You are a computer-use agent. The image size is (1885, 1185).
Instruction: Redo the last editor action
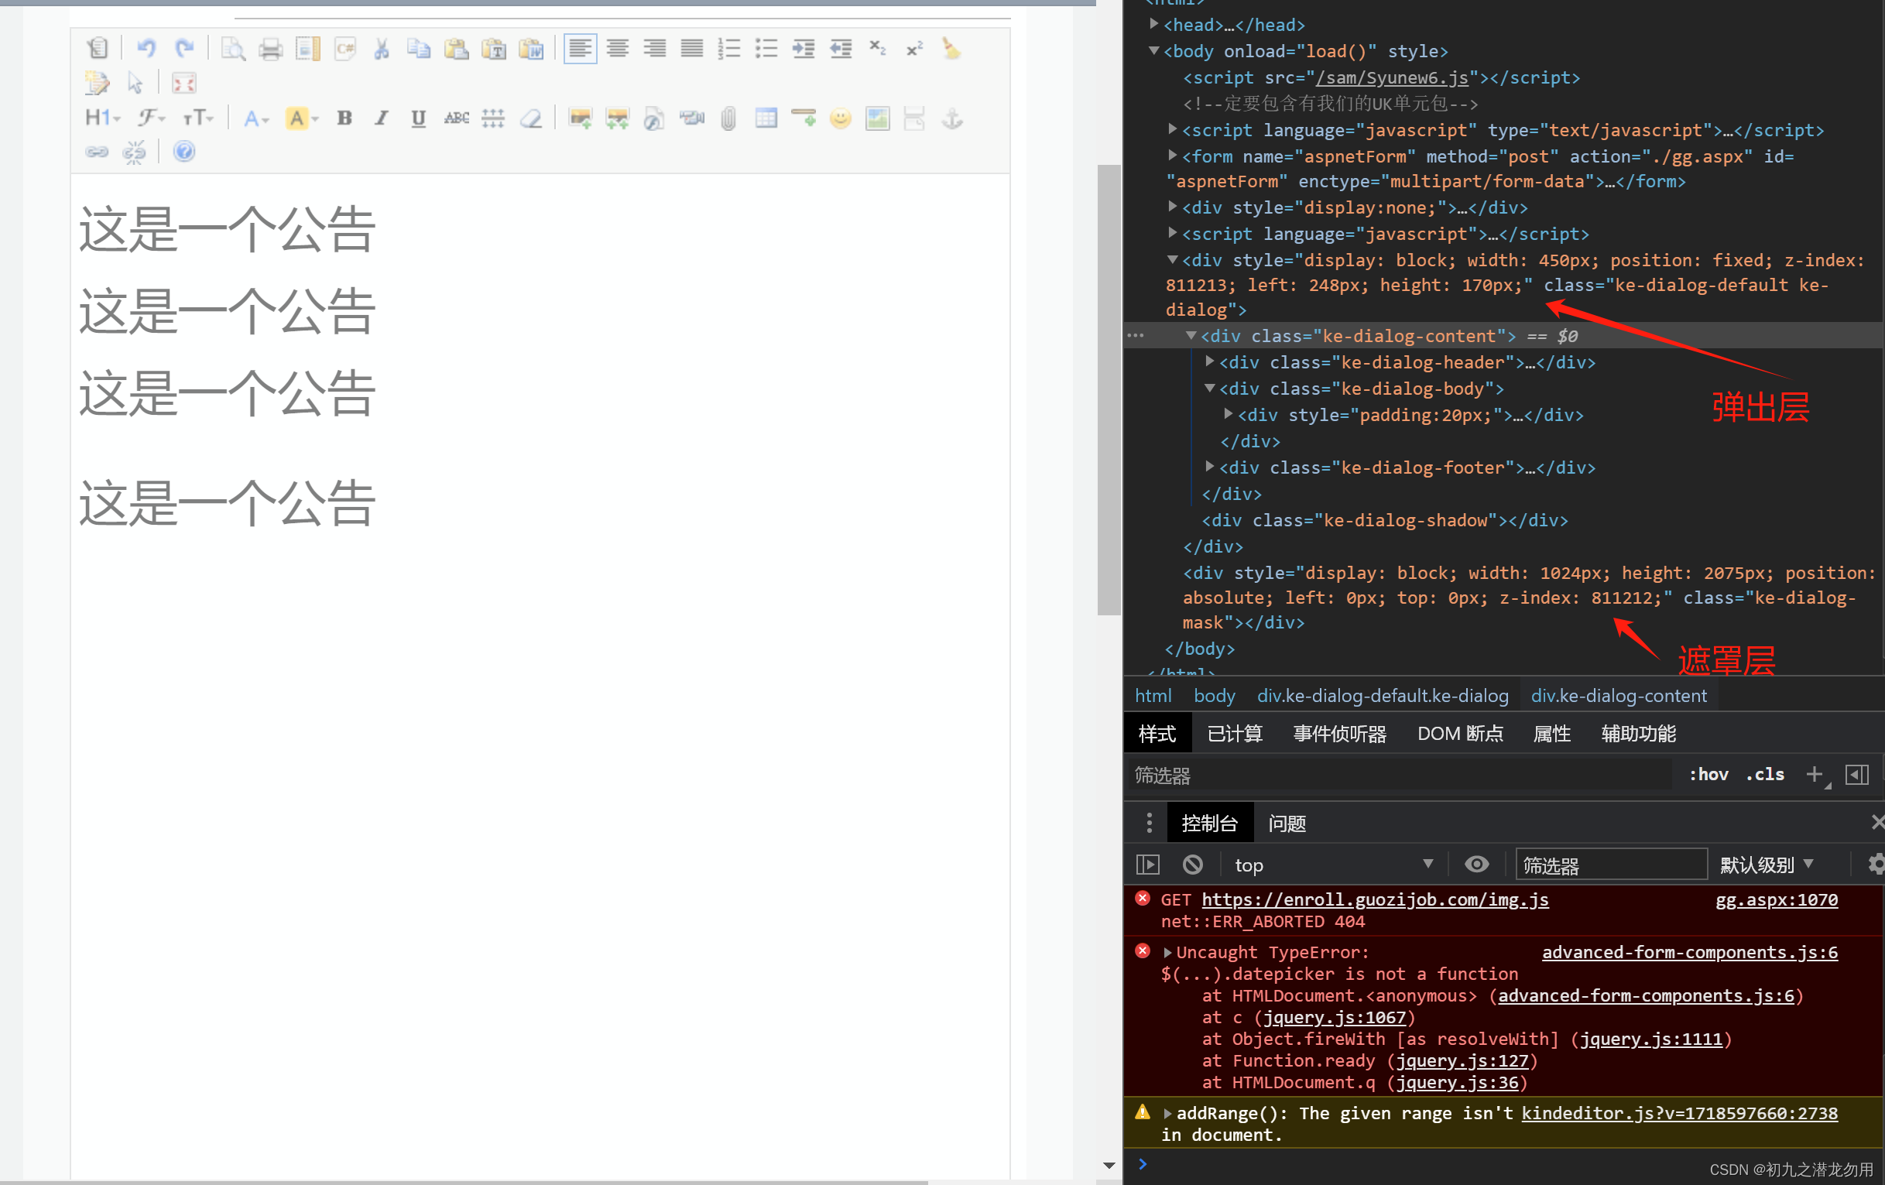pos(184,49)
